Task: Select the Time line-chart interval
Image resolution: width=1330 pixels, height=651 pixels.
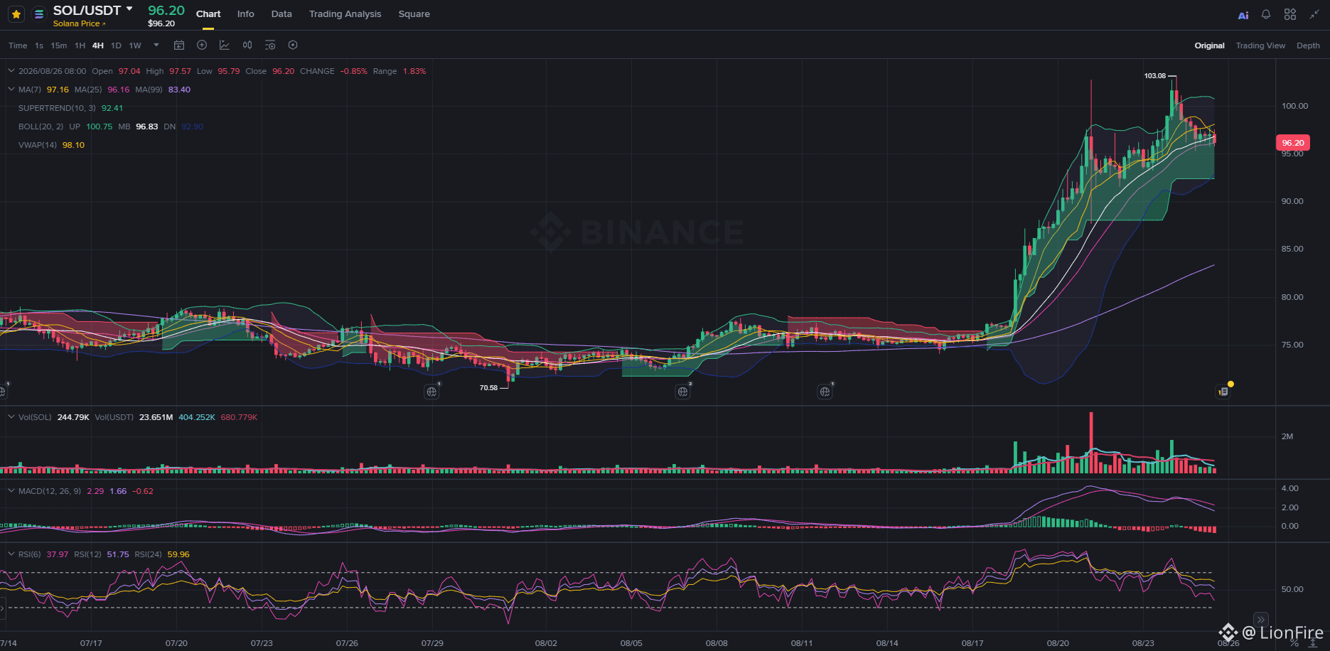Action: coord(18,45)
